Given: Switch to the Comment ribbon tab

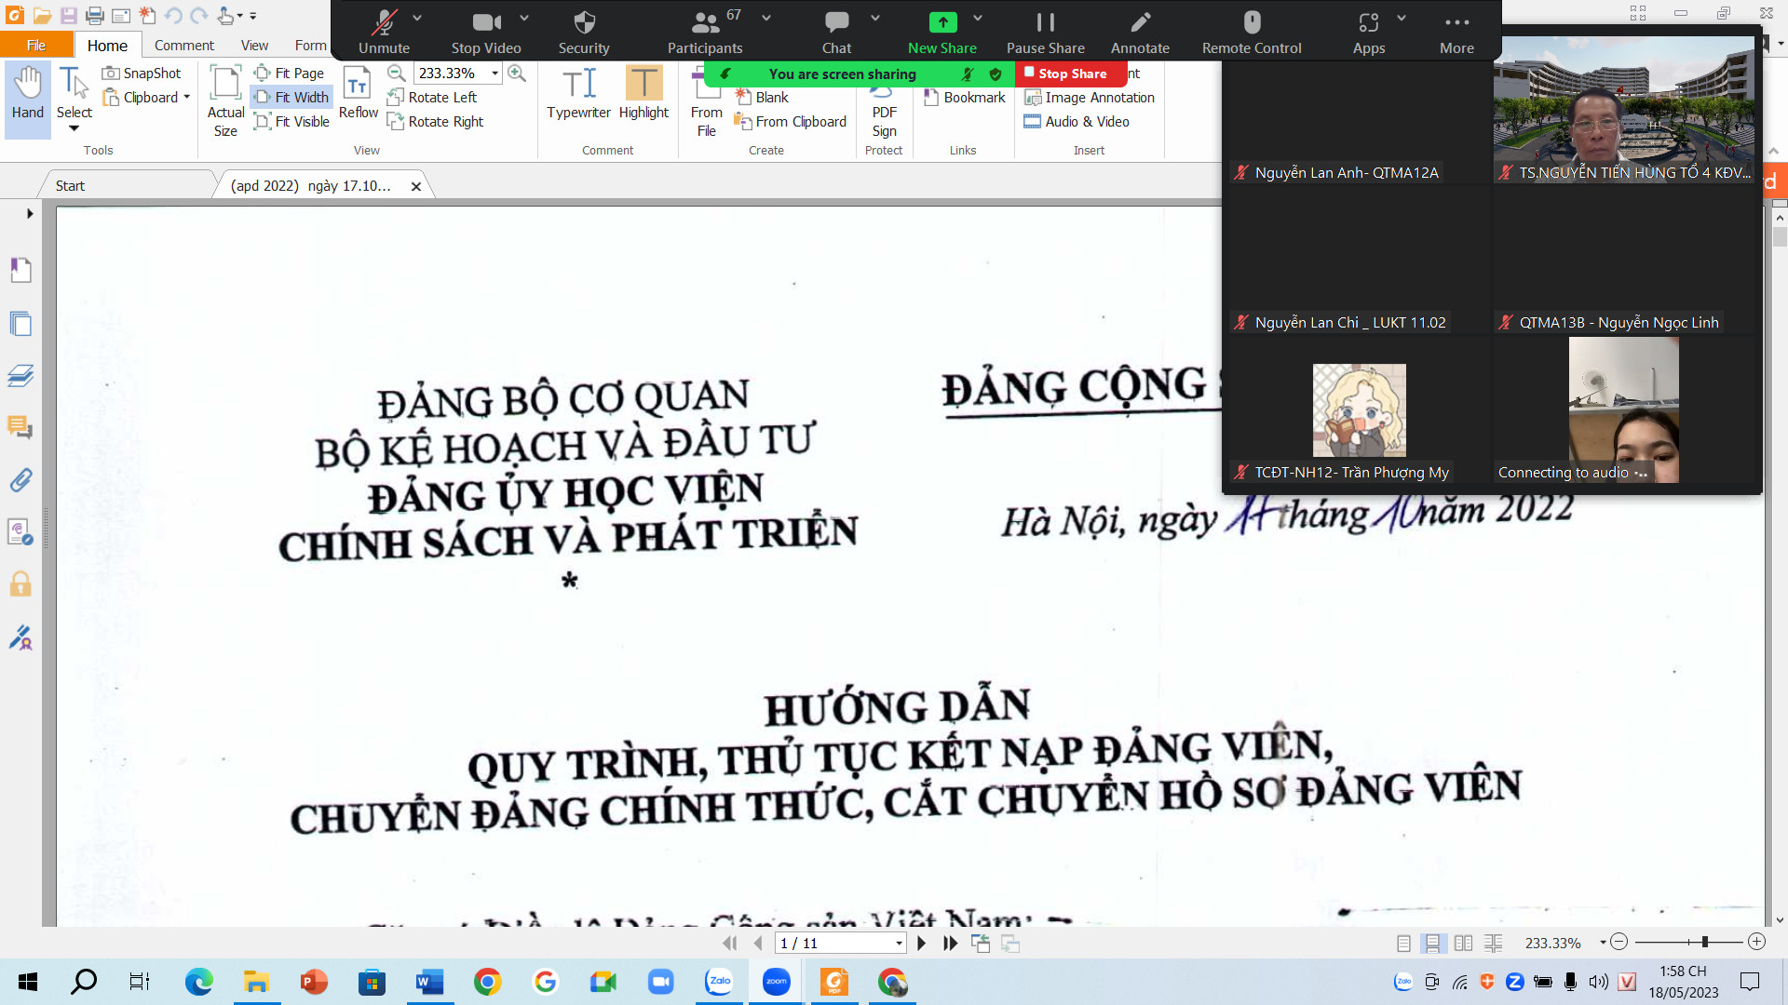Looking at the screenshot, I should pyautogui.click(x=183, y=45).
